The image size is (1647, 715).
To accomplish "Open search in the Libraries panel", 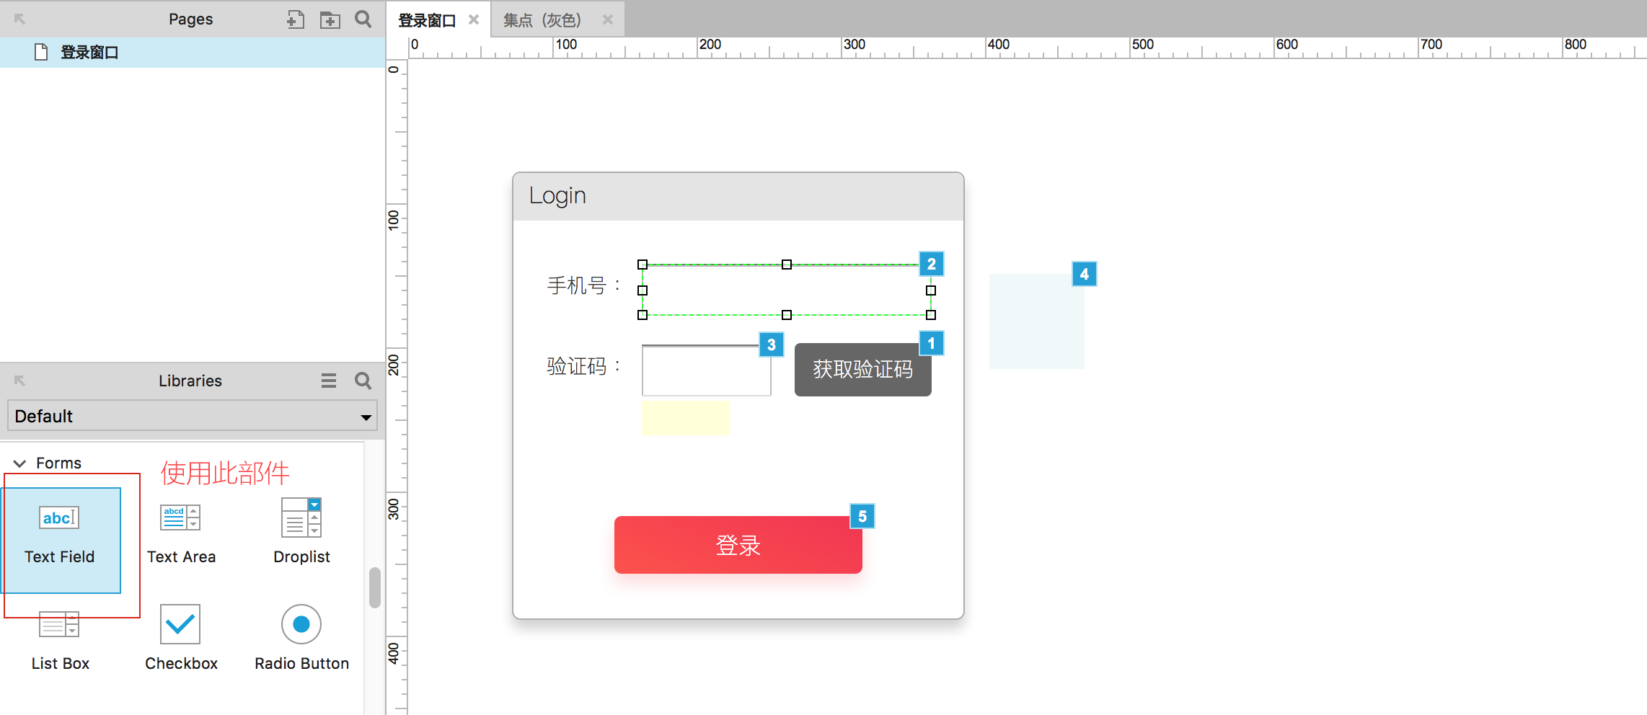I will pos(363,381).
